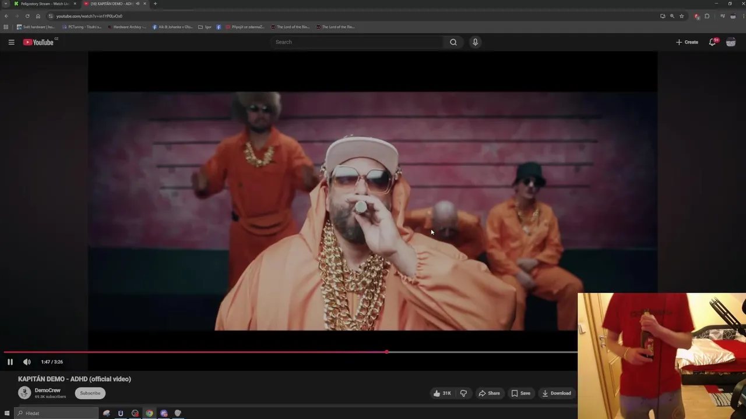Go back with browser back arrow
The image size is (746, 419).
[6, 16]
